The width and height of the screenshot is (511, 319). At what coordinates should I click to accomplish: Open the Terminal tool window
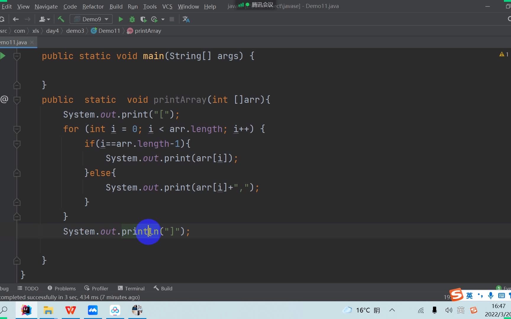(131, 288)
